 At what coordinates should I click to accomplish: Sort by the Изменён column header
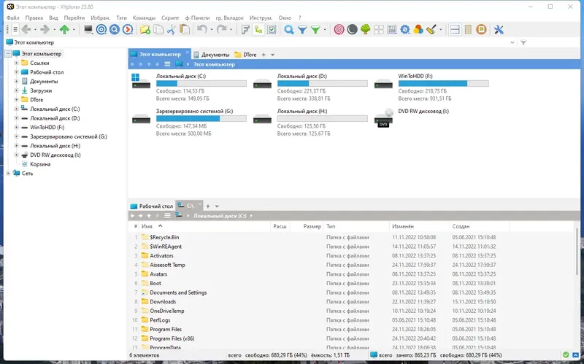coord(419,226)
